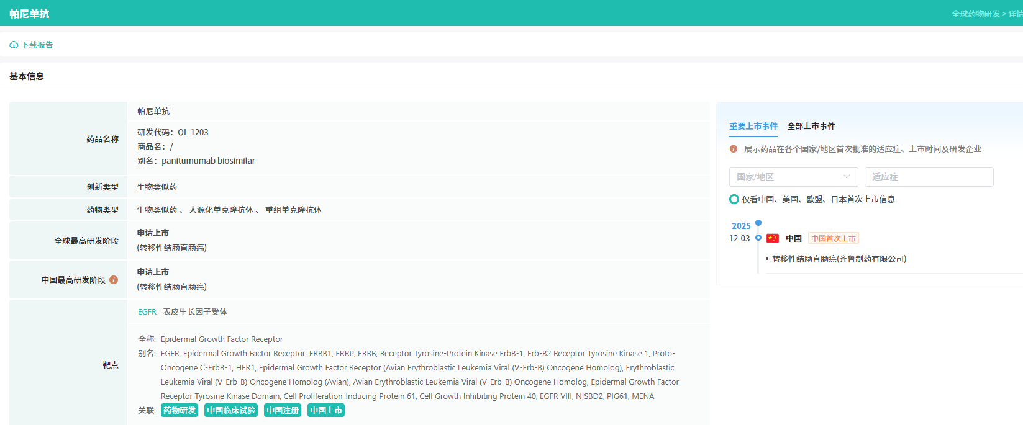
Task: Toggle 仅看中国、美国、欧盟、日本首次上市信息 option
Action: coord(734,199)
